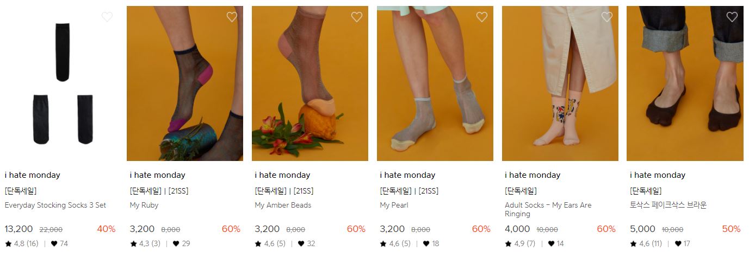The width and height of the screenshot is (749, 264).
Task: Open Adult Socks – My Ears Are Ringing
Action: 548,210
